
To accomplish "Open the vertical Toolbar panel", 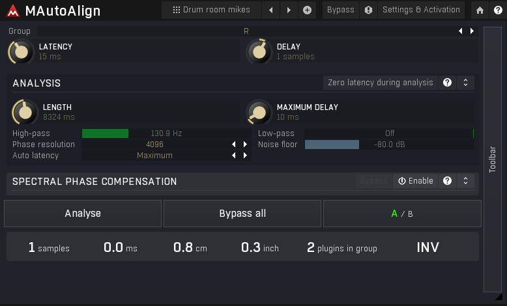I will point(493,160).
